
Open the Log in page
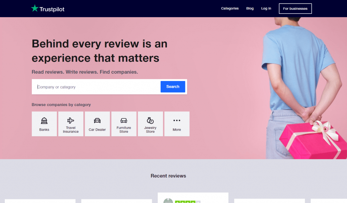pos(266,8)
